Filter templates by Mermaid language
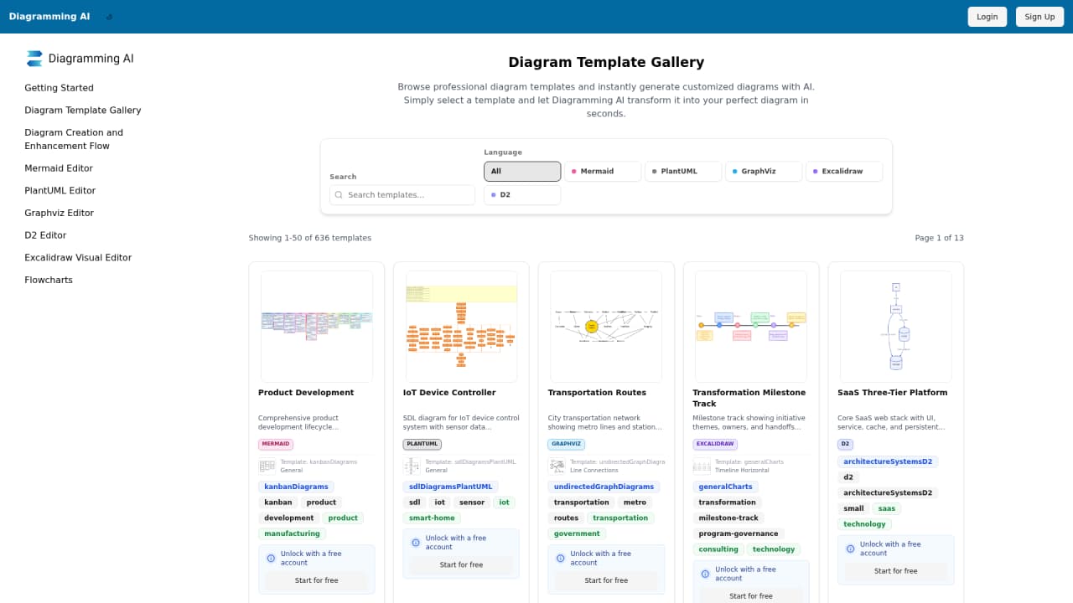 [x=603, y=172]
